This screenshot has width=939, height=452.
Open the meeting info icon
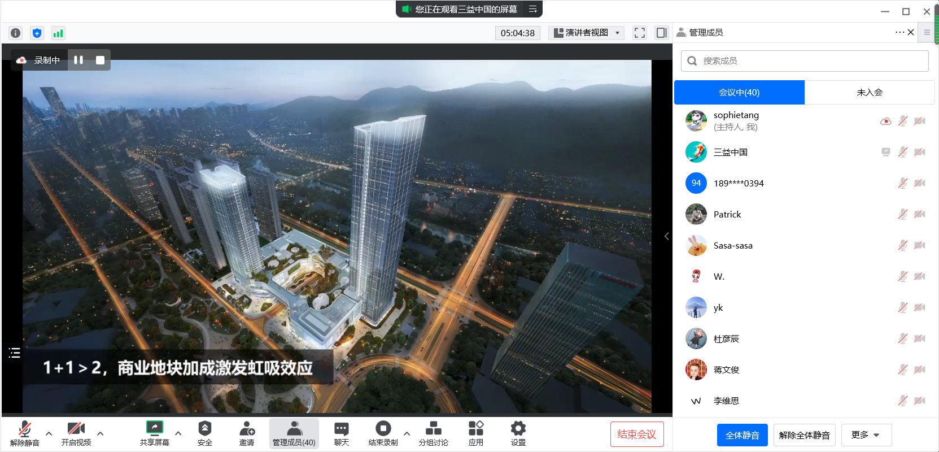pyautogui.click(x=16, y=33)
